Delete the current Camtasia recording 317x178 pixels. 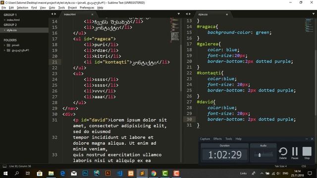point(283,153)
